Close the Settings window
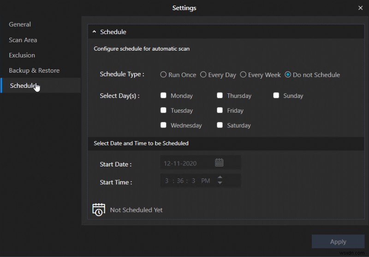 pos(360,8)
